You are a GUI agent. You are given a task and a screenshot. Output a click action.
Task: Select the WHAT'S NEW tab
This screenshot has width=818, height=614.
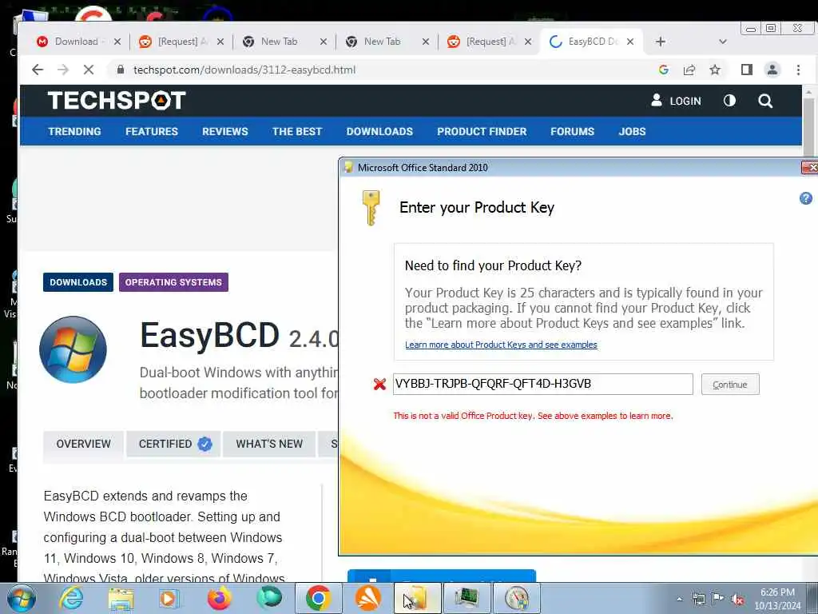tap(269, 444)
